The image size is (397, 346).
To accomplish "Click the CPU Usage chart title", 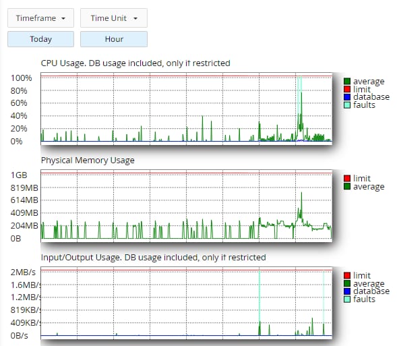I will 135,63.
